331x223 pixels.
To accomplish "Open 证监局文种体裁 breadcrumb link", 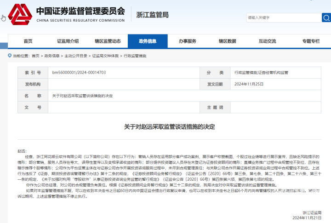I will [x=105, y=56].
